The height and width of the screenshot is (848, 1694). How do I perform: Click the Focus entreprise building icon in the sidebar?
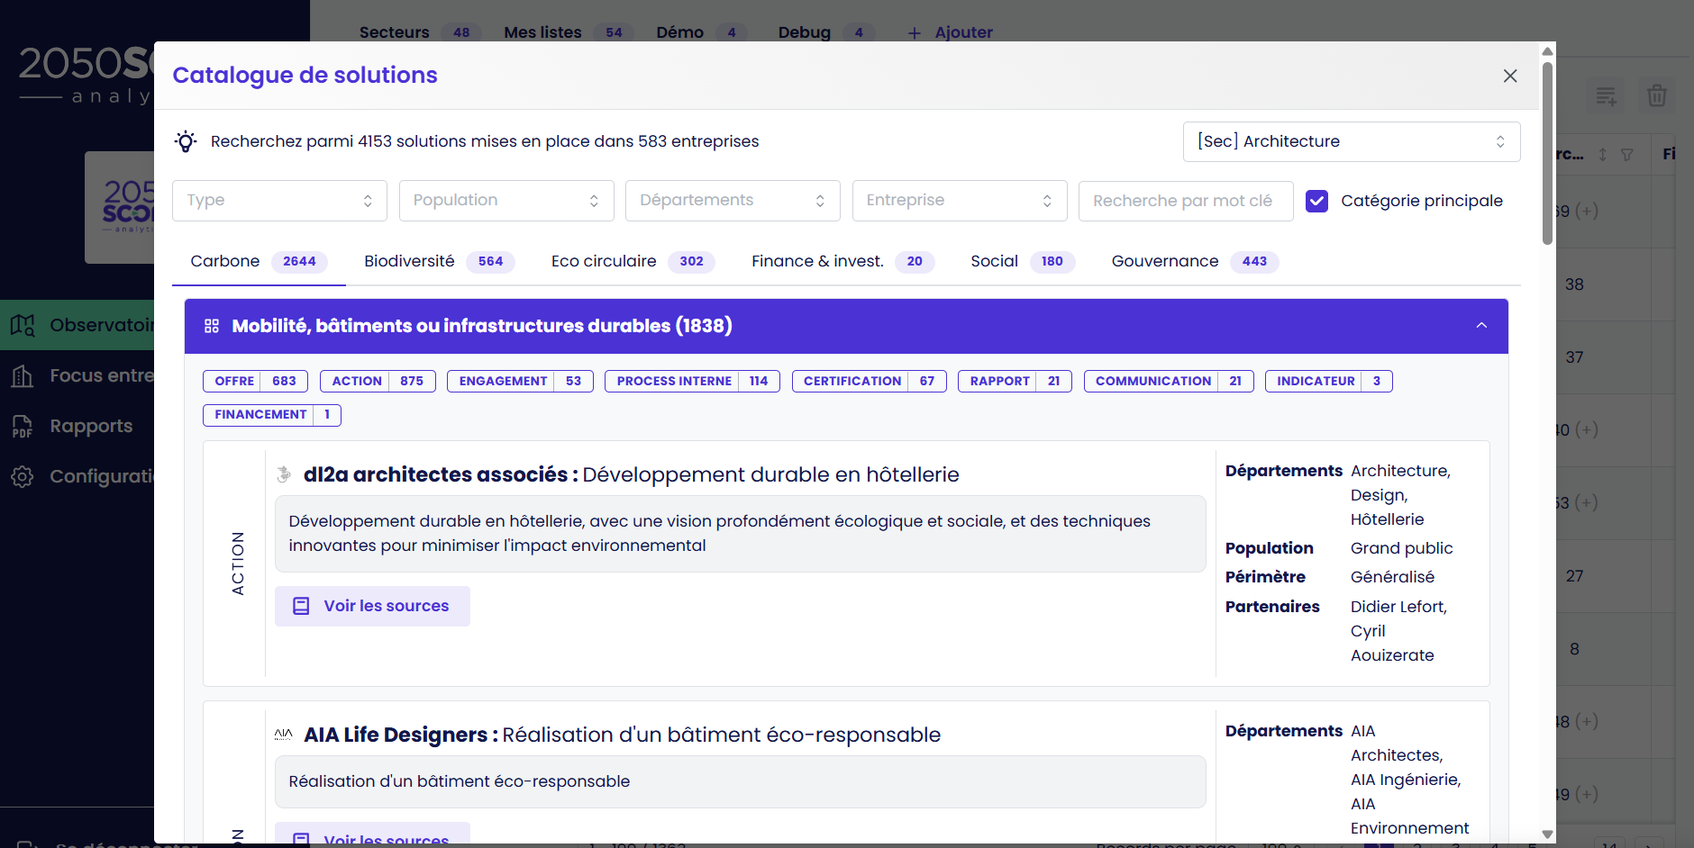pyautogui.click(x=23, y=375)
